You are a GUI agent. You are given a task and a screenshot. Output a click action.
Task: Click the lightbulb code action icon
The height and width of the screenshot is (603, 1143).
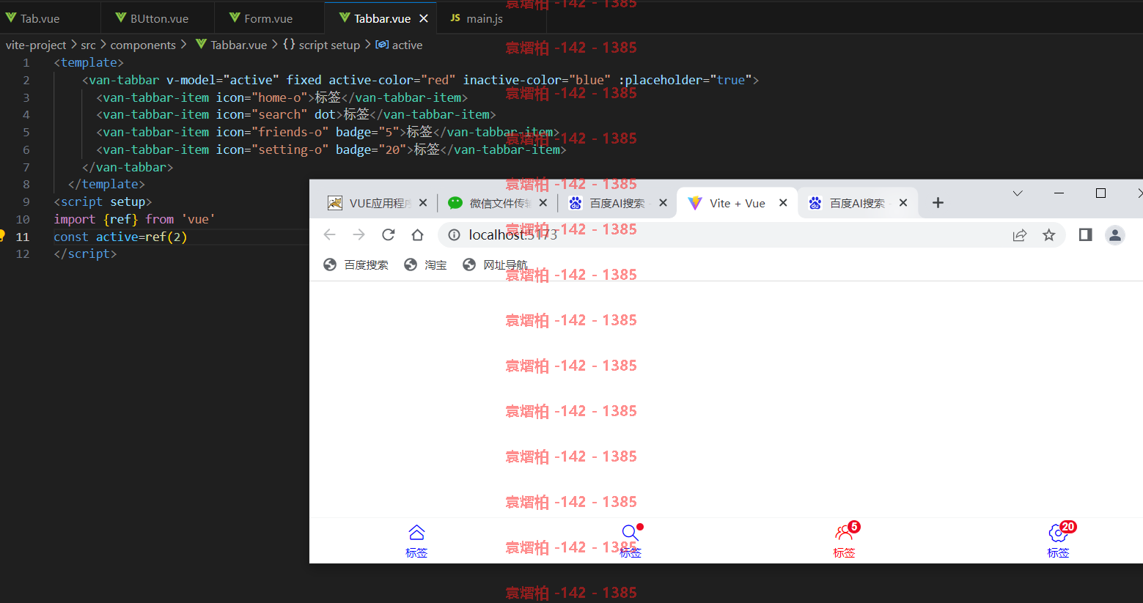point(2,235)
